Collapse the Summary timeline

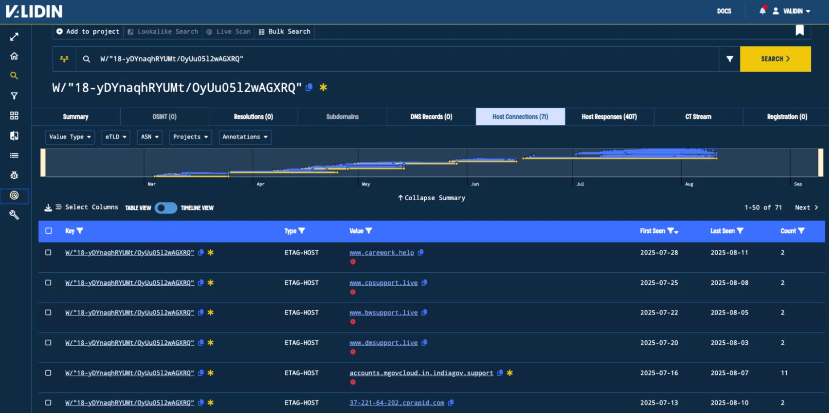pos(431,198)
